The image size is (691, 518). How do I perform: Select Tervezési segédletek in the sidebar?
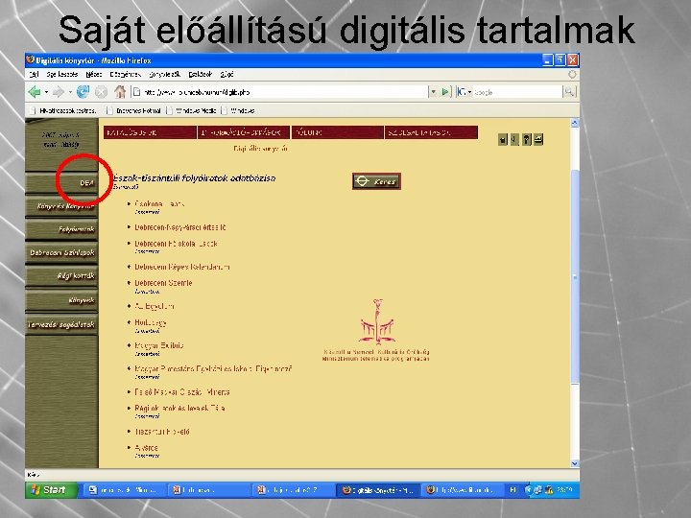(x=61, y=324)
